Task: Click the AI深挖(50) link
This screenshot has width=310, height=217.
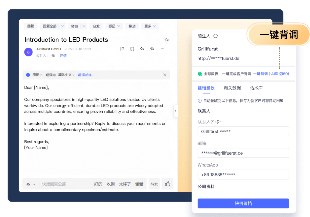Action: pos(280,74)
